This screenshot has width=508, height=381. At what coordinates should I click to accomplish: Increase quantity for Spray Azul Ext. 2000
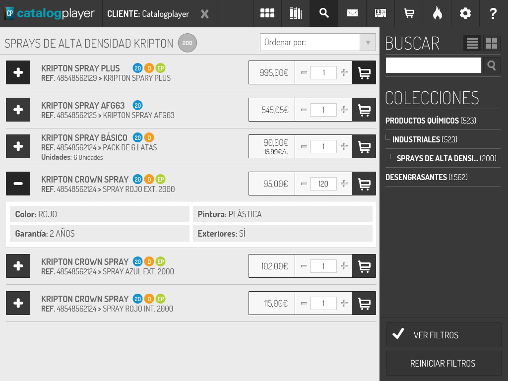[344, 266]
